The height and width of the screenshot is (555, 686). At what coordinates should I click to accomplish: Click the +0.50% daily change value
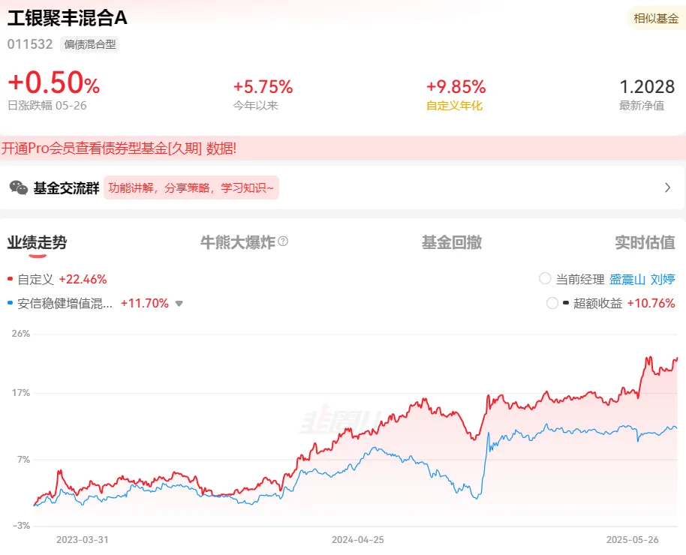pos(54,82)
